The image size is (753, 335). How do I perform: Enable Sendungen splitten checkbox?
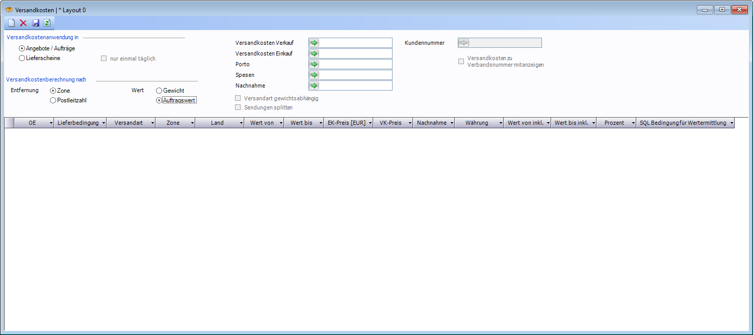pyautogui.click(x=238, y=107)
